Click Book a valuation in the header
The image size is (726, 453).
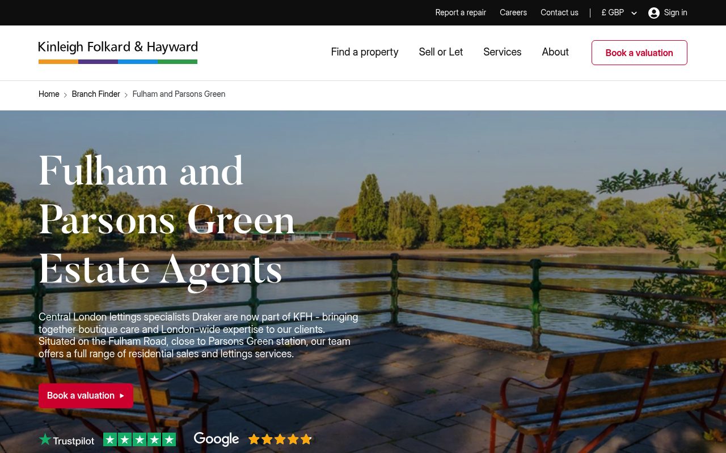(639, 53)
